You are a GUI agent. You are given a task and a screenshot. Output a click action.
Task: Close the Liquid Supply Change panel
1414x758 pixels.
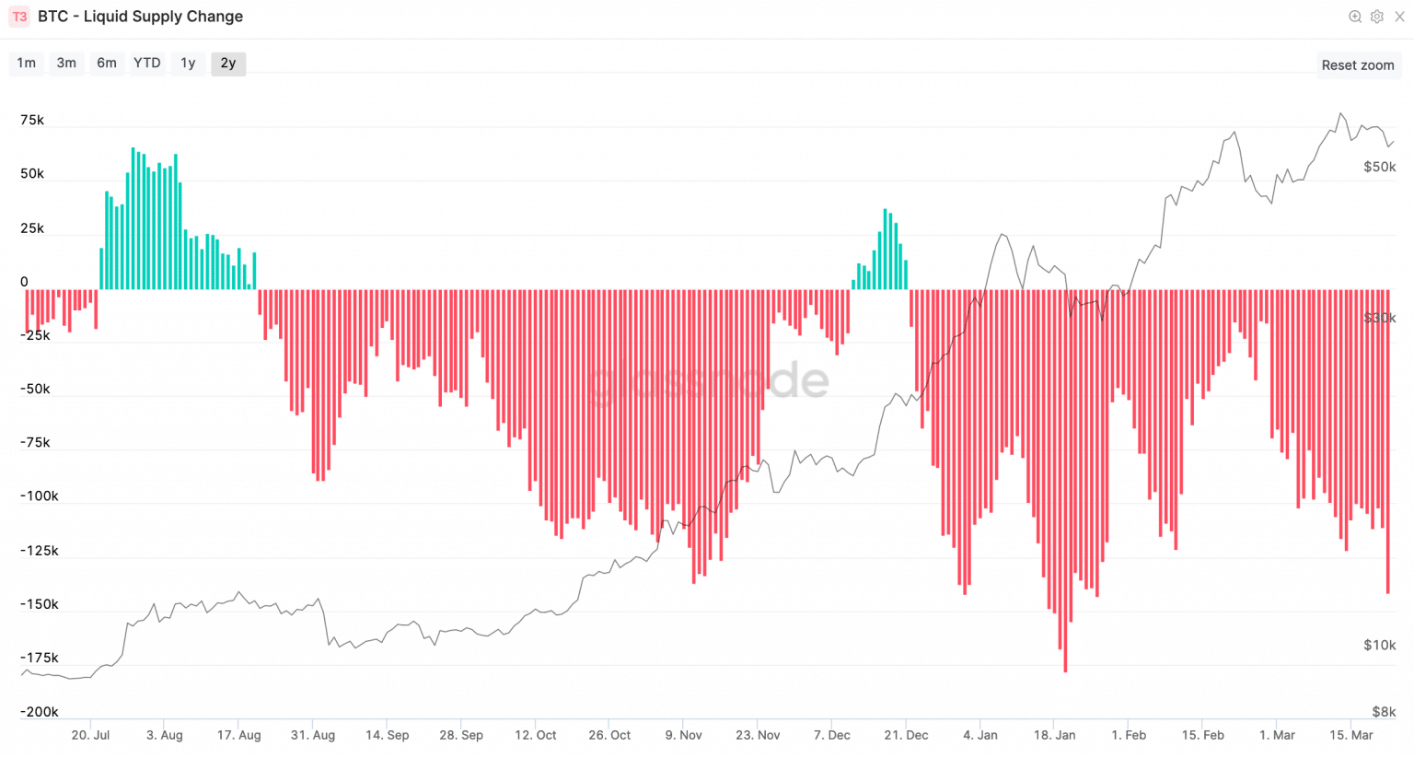pos(1399,17)
